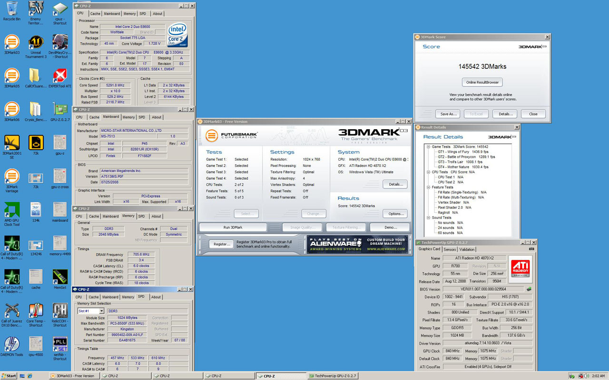Open the gpu-z cross image file
This screenshot has height=380, width=609.
click(60, 179)
